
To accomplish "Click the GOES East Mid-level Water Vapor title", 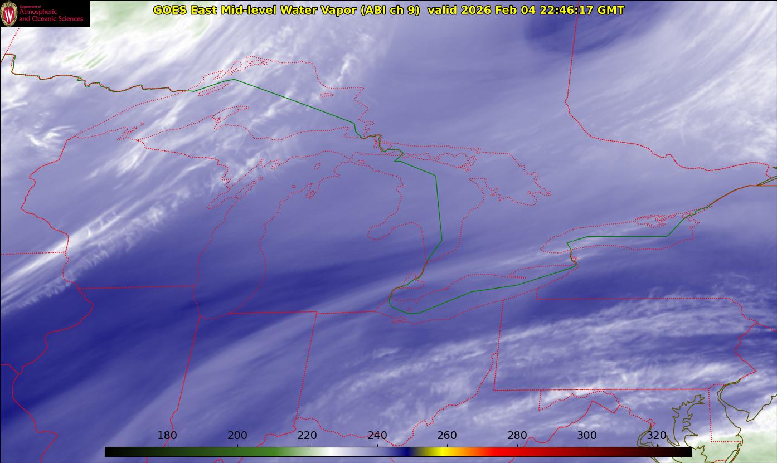I will [x=286, y=10].
